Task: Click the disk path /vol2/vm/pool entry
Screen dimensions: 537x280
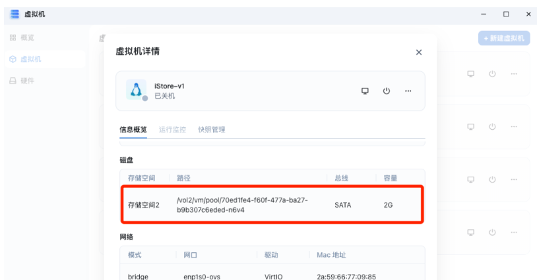Action: click(242, 205)
